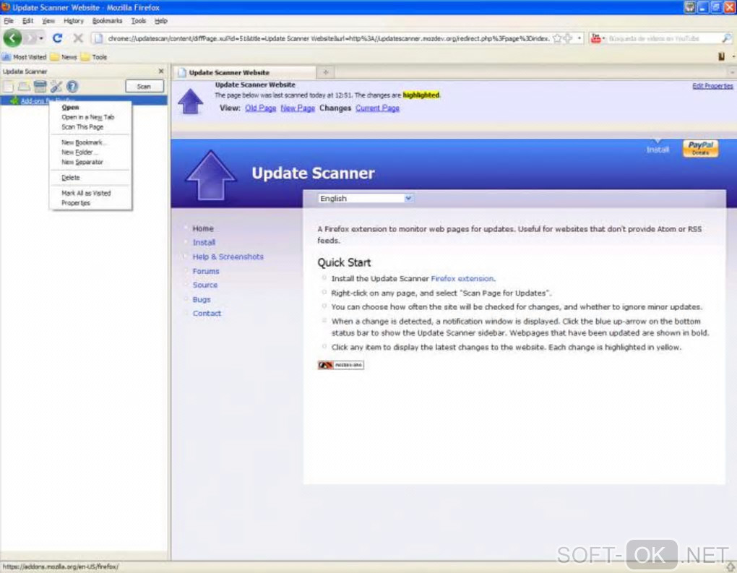Open the English language dropdown
The image size is (737, 573).
[366, 199]
